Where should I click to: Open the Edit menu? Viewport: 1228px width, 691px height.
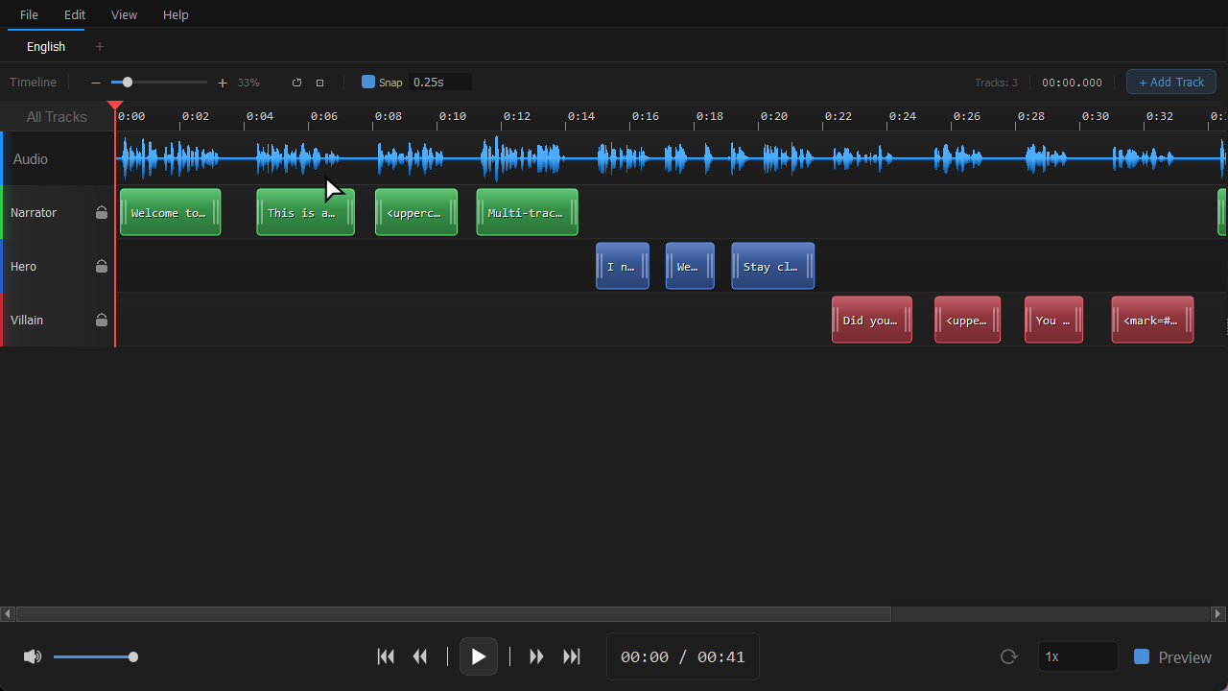(75, 14)
